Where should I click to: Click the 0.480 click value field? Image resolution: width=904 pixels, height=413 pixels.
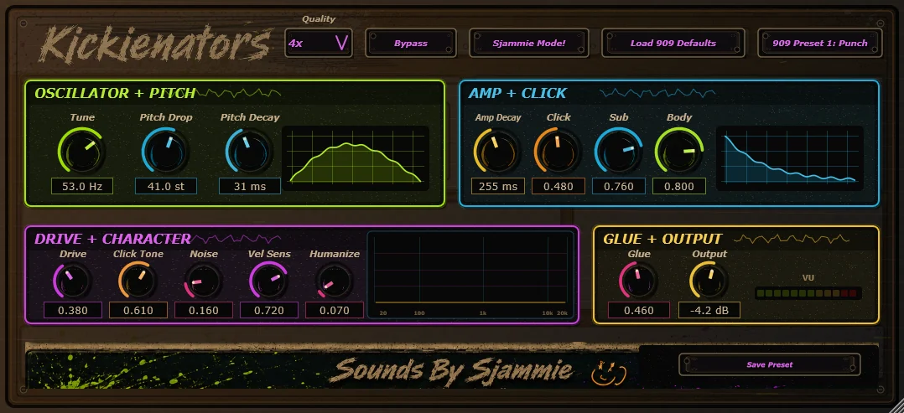tap(559, 186)
